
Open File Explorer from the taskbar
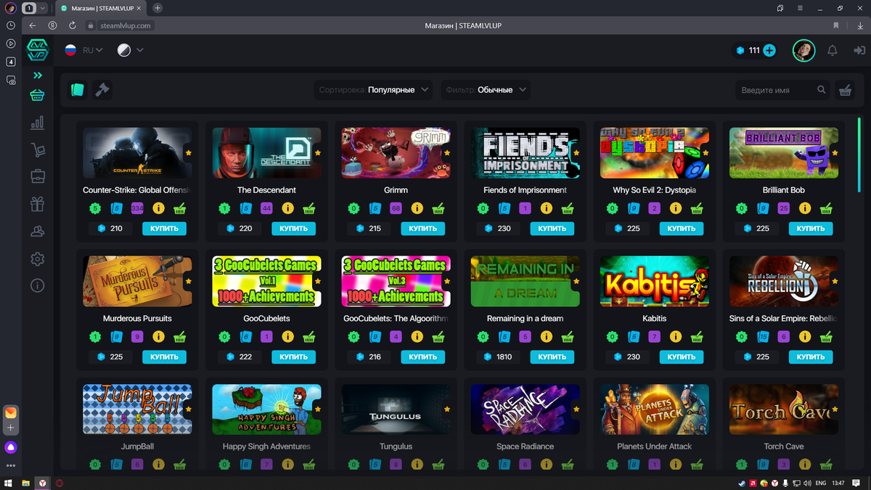click(25, 483)
